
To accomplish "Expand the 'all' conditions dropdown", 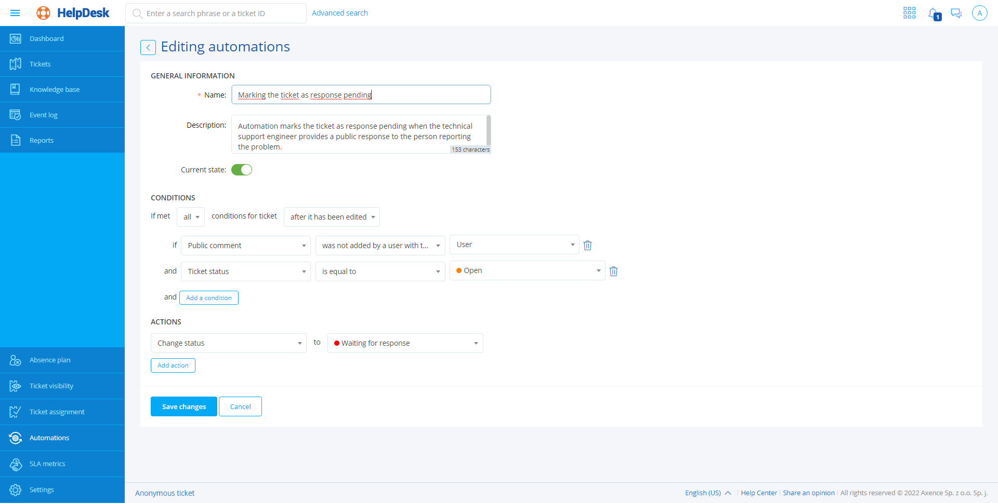I will (191, 217).
